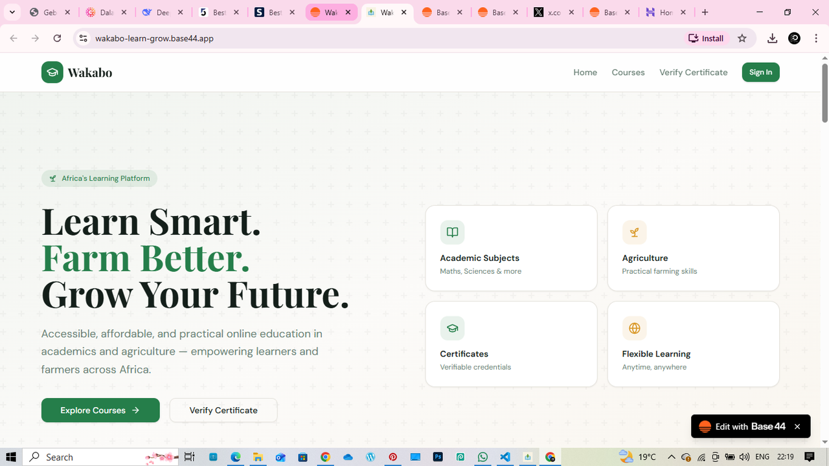Click the Certificates graduation cap icon
This screenshot has height=466, width=829.
click(452, 328)
